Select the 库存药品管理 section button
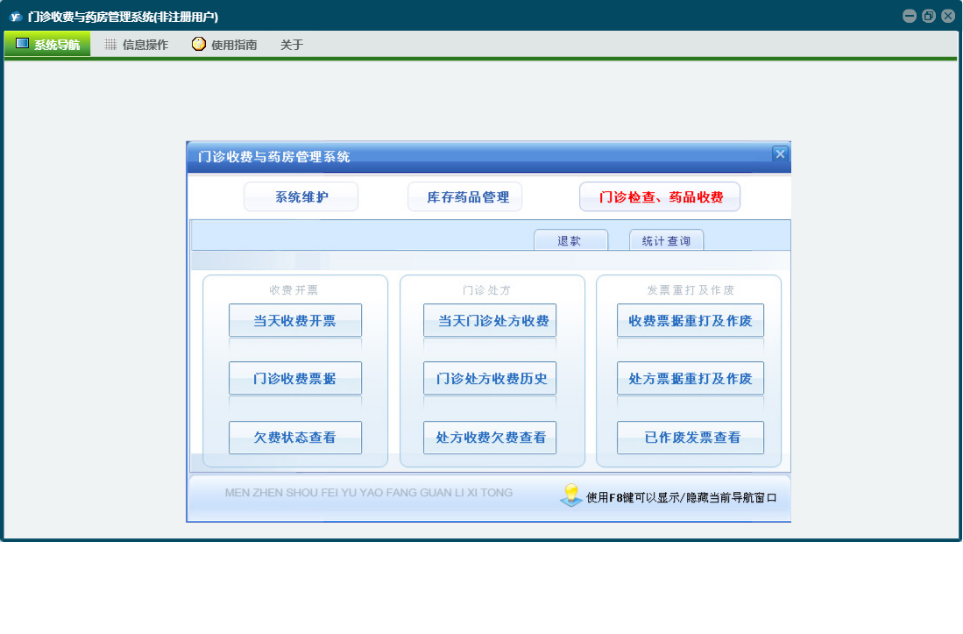 point(465,196)
